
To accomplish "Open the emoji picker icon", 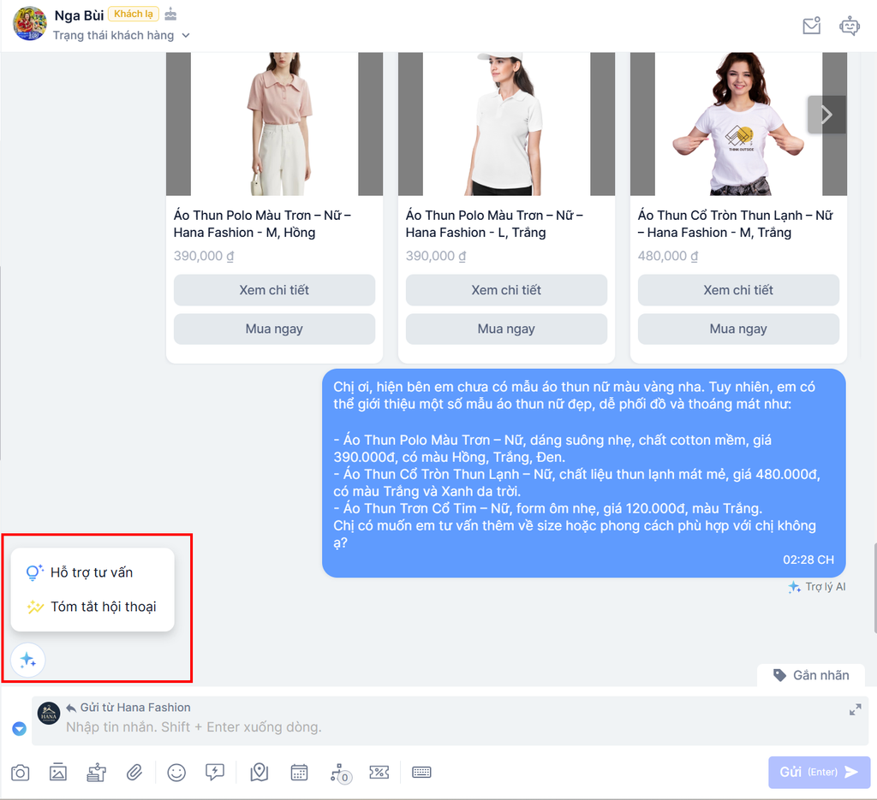I will pos(176,772).
